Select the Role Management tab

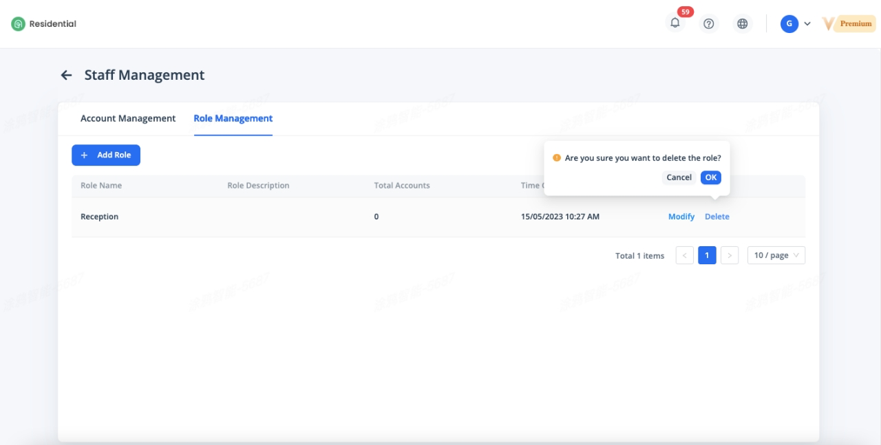click(233, 118)
